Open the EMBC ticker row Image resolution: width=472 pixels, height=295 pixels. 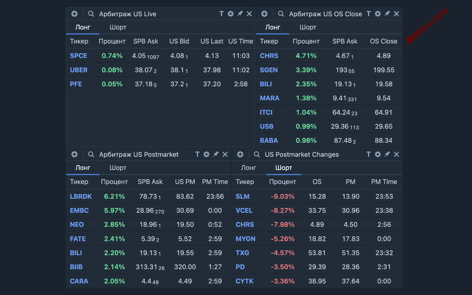coord(149,211)
